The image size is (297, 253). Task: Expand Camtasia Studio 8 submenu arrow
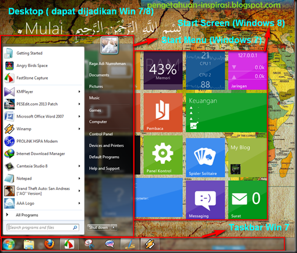tap(79, 166)
